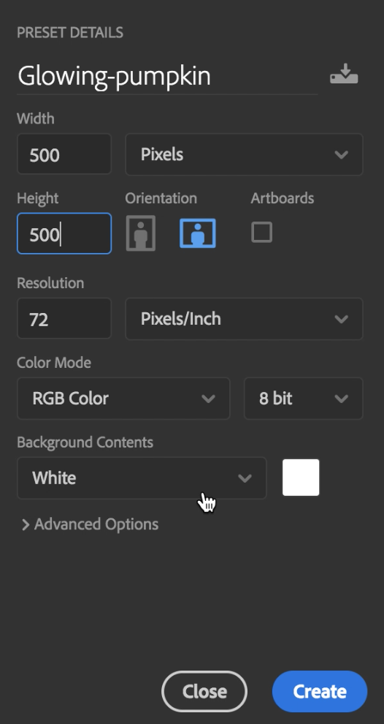The height and width of the screenshot is (724, 384).
Task: Click the white background color swatch
Action: (301, 478)
